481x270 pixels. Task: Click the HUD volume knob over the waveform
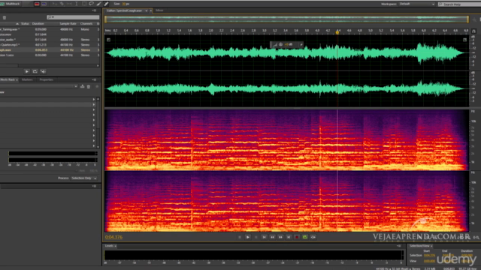(x=280, y=45)
